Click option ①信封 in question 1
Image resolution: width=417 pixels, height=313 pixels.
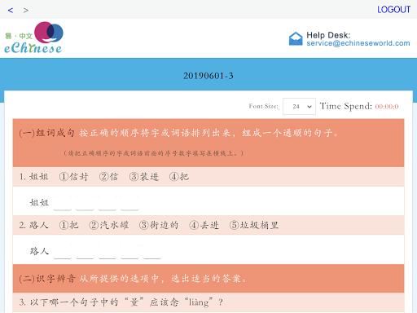pyautogui.click(x=73, y=177)
